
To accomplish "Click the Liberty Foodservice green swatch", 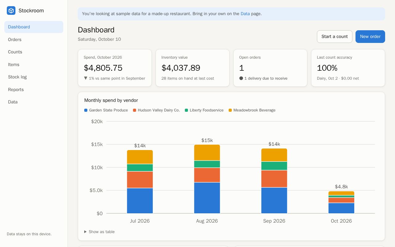I will [186, 110].
